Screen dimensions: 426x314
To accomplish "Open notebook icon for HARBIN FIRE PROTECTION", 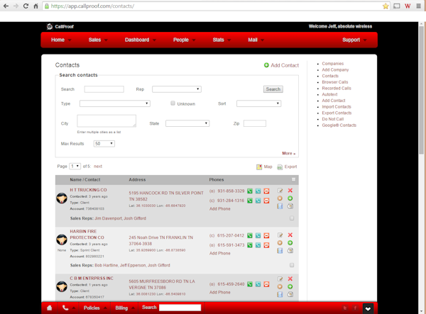I will pyautogui.click(x=280, y=251).
